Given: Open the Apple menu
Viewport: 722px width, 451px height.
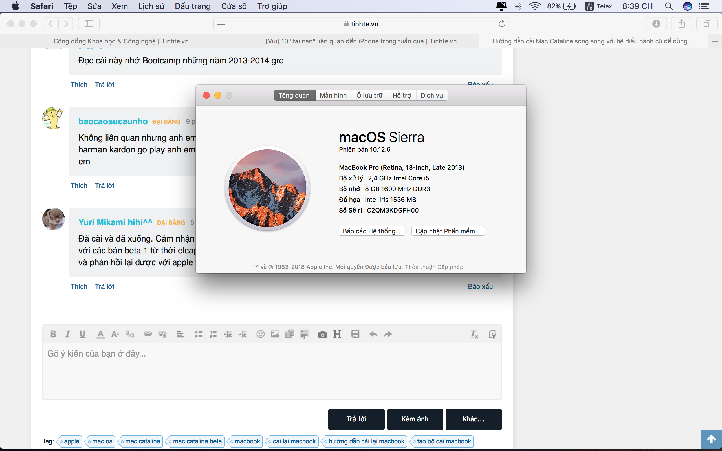Looking at the screenshot, I should pyautogui.click(x=15, y=6).
